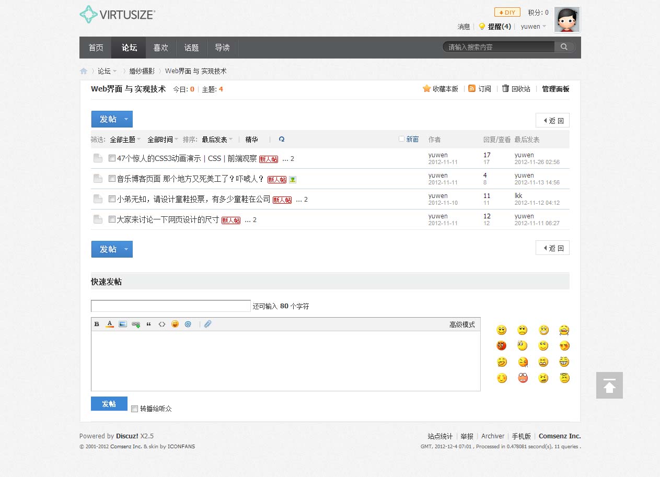Check the box for 47个惊人的CSS3动画演示 thread
The image size is (660, 477).
click(x=112, y=158)
